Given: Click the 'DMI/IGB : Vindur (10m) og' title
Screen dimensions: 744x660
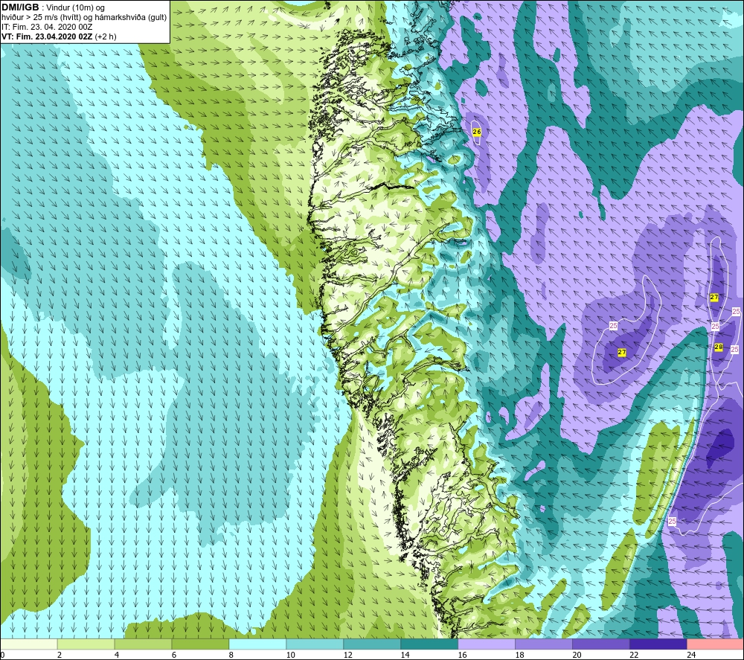Looking at the screenshot, I should 54,7.
